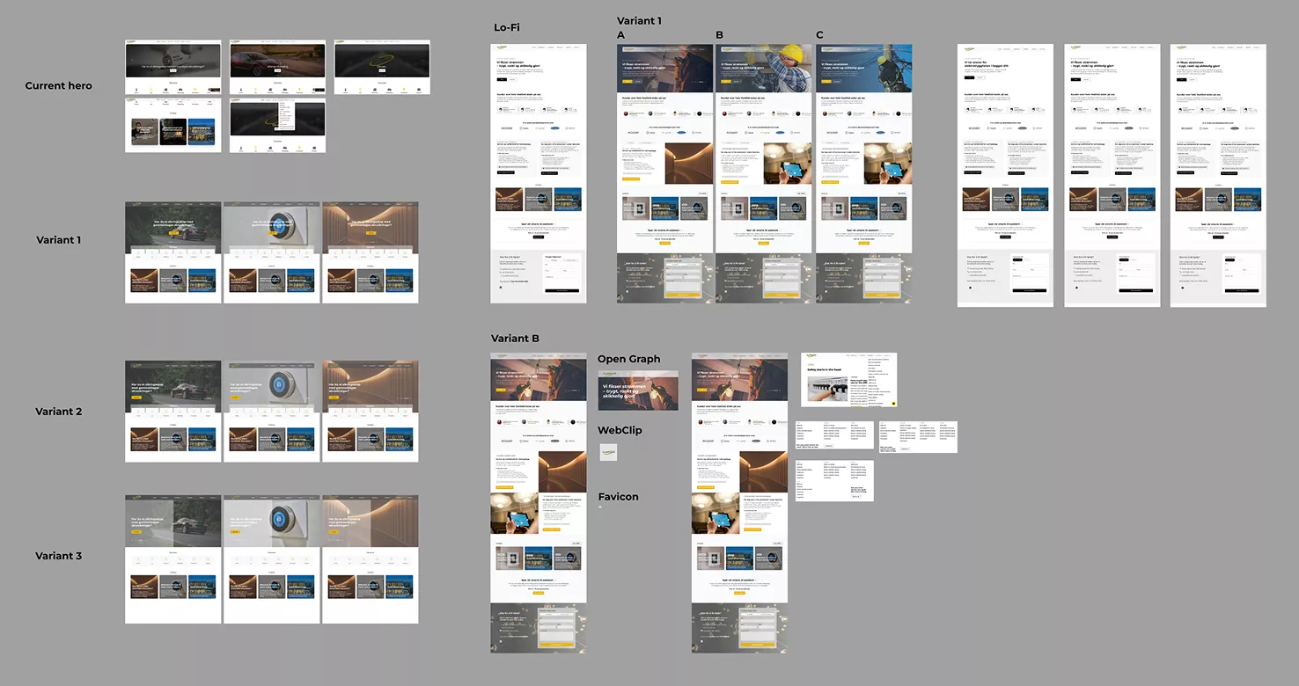Click the 'Variant 1' label in the hero rows
Viewport: 1299px width, 686px height.
pos(59,240)
